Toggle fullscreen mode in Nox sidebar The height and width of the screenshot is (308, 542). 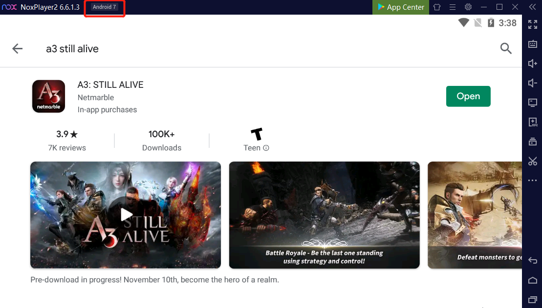533,25
